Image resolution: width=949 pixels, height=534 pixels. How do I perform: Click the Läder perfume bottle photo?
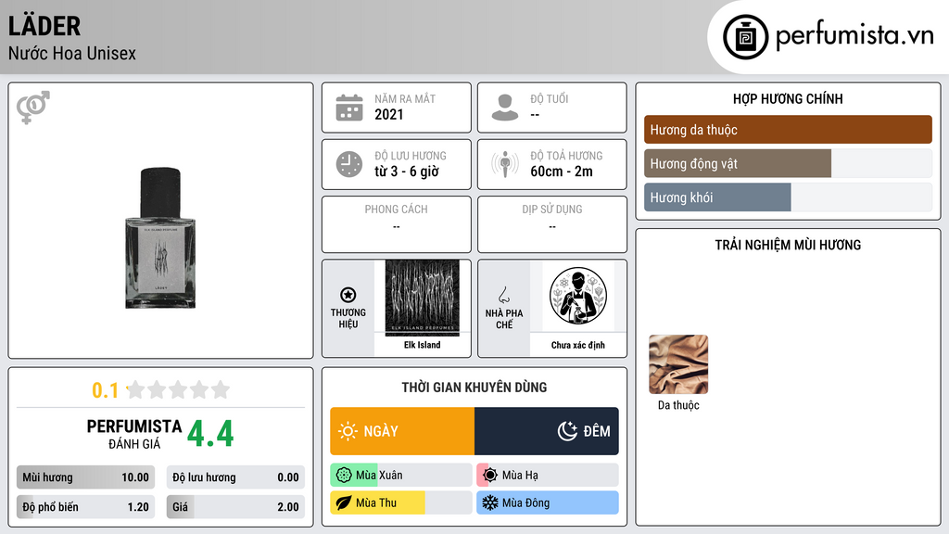(x=160, y=238)
